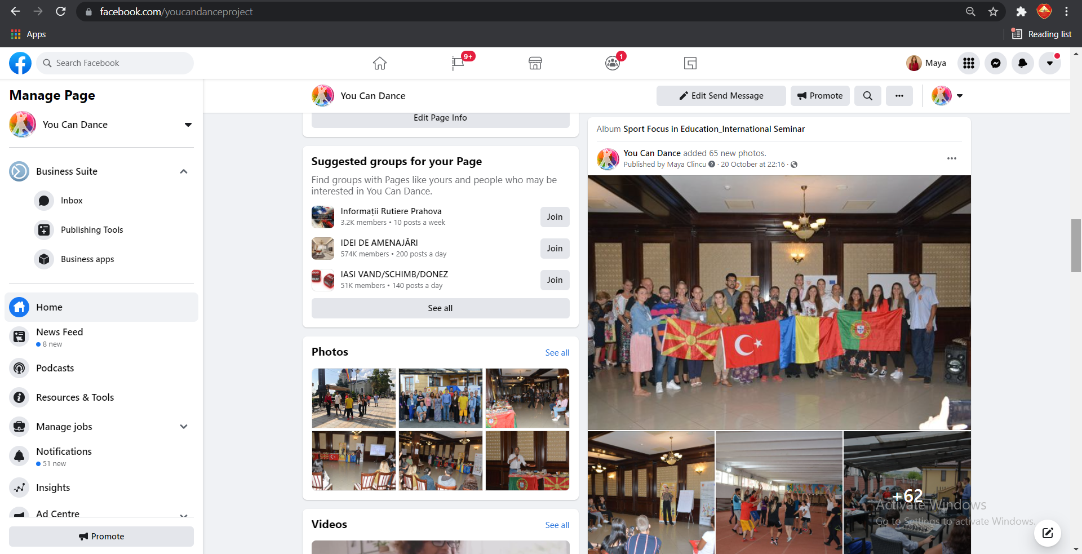The width and height of the screenshot is (1082, 554).
Task: Open the page identity dropdown arrow near avatar
Action: (960, 96)
